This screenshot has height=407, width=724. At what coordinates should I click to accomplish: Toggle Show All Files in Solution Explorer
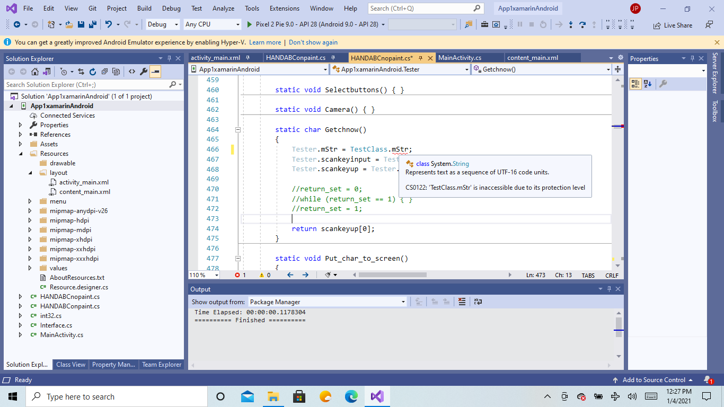(116, 72)
